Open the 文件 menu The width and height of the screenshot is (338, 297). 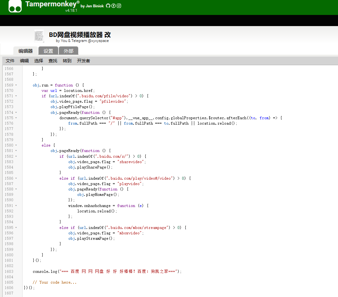10,61
